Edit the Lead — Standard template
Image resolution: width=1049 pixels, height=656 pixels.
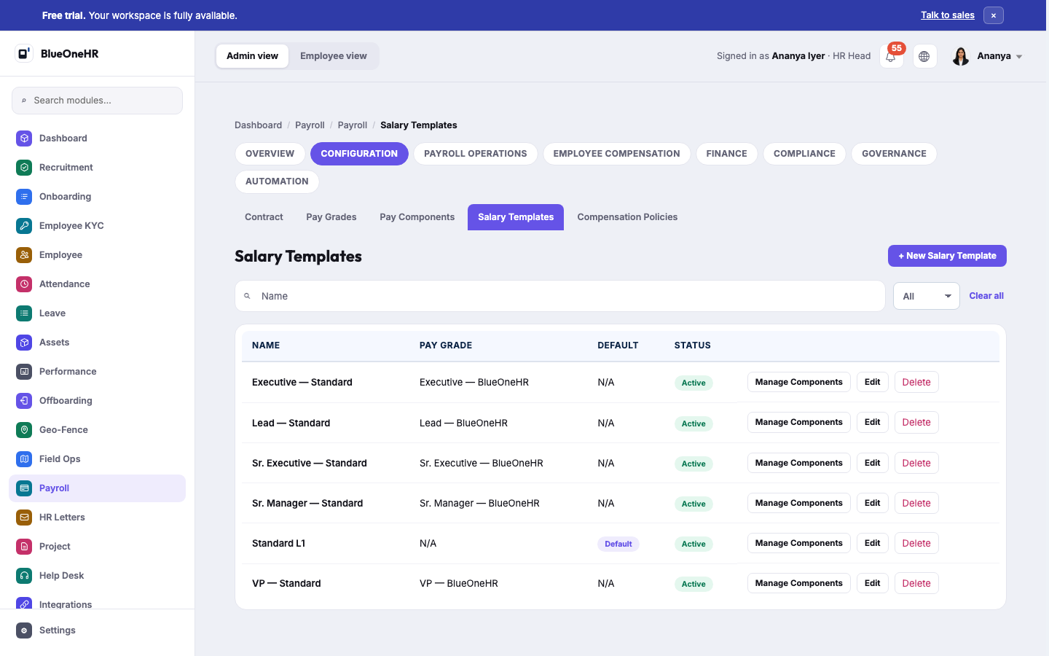[x=872, y=422]
